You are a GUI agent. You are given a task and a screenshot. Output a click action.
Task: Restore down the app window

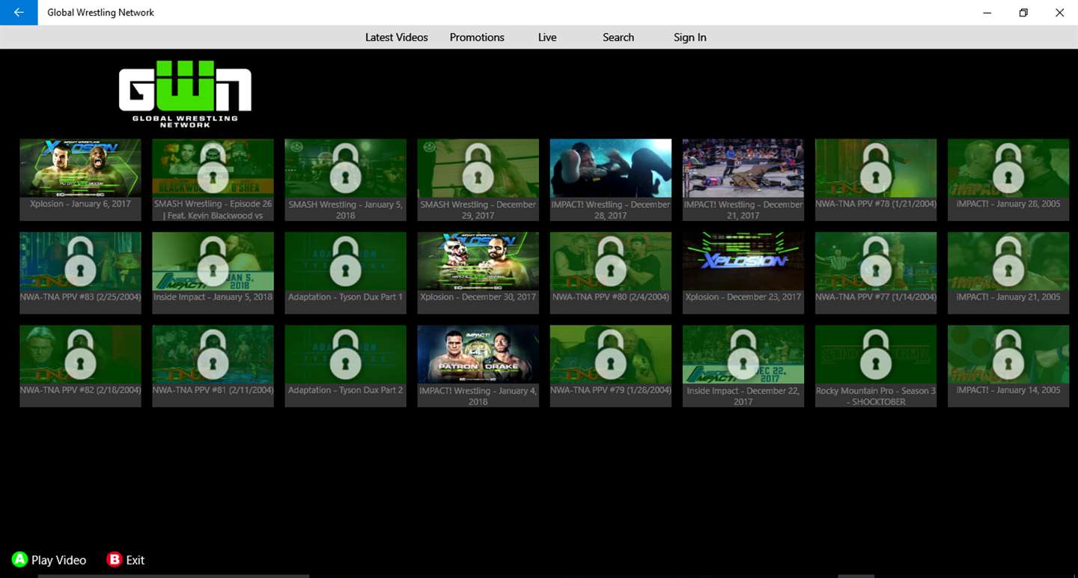[x=1023, y=13]
